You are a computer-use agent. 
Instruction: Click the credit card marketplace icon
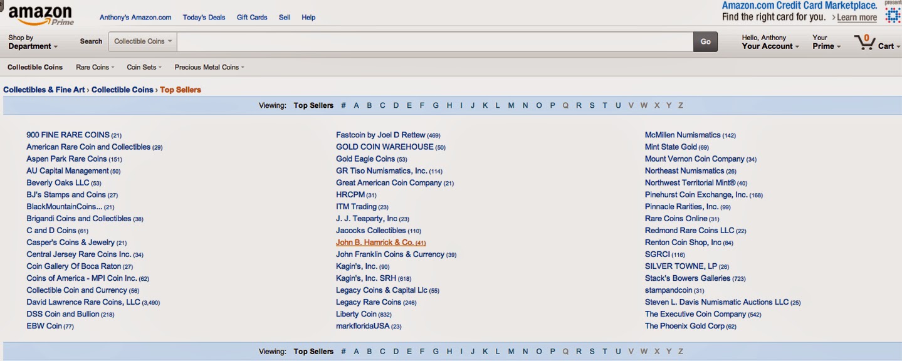pos(893,14)
